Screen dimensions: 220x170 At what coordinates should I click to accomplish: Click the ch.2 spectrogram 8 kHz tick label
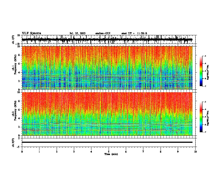[19, 101]
